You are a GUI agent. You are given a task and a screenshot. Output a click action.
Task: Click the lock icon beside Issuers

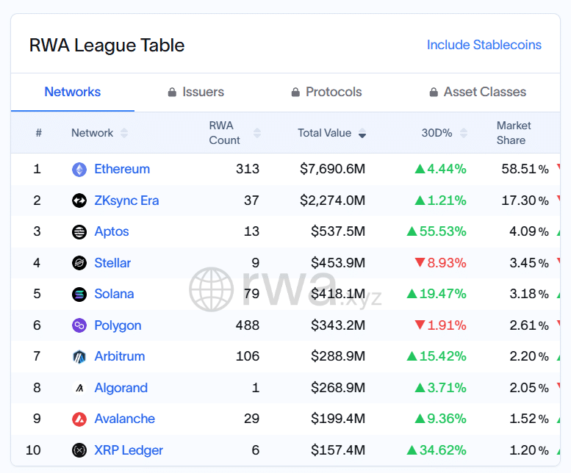pyautogui.click(x=172, y=92)
